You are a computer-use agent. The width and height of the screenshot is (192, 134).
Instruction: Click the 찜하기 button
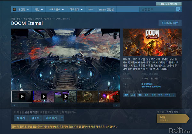click(x=21, y=118)
